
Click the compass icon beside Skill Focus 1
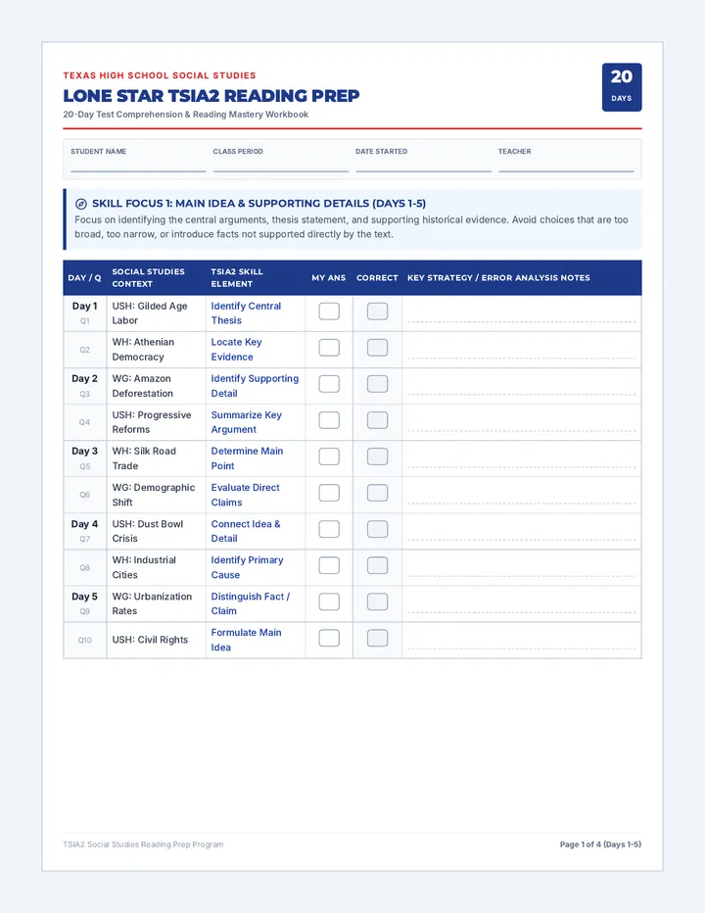click(81, 204)
